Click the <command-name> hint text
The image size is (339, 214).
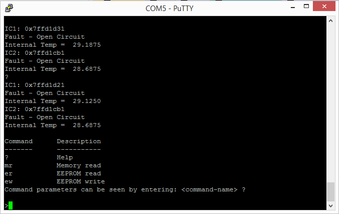pyautogui.click(x=209, y=189)
